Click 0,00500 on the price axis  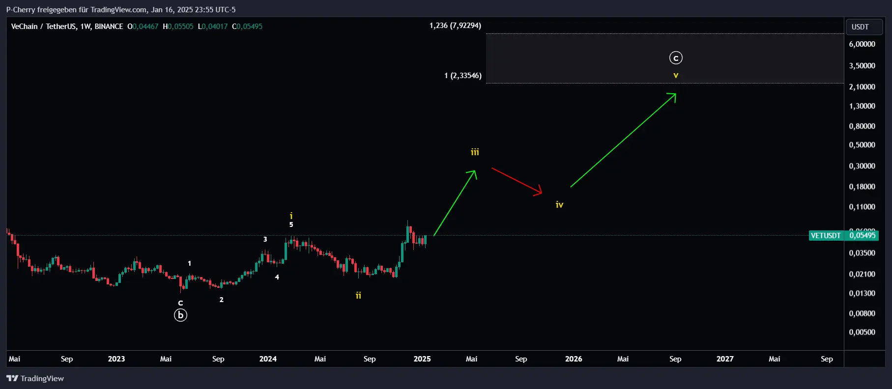click(x=862, y=332)
